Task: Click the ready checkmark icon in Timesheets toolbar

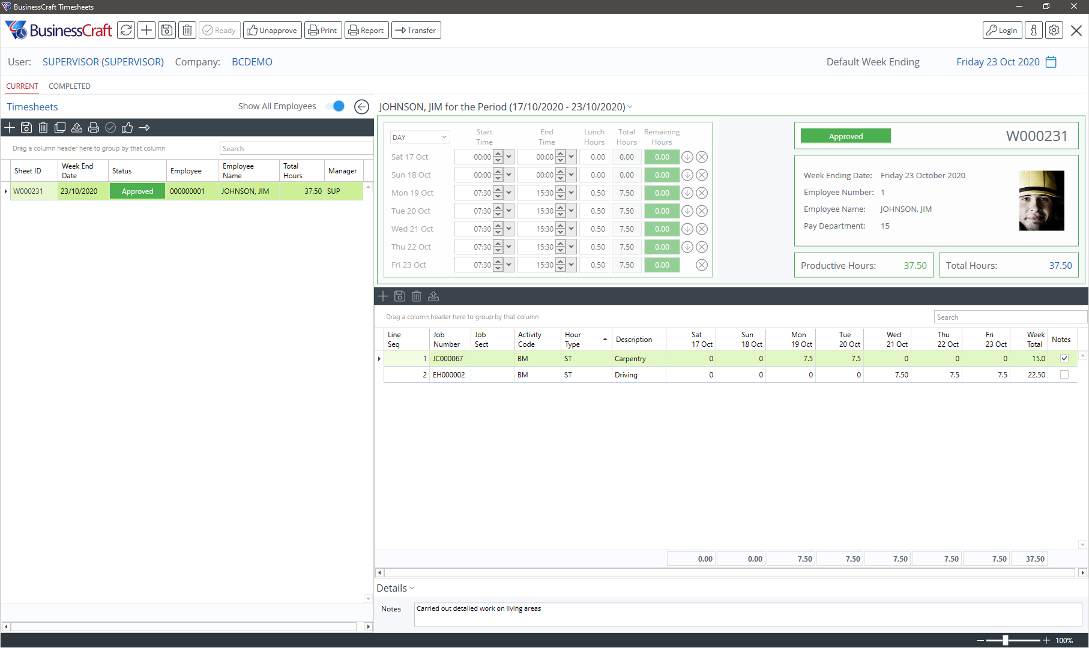Action: click(x=110, y=128)
